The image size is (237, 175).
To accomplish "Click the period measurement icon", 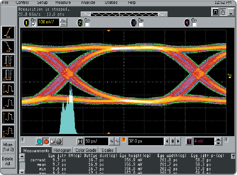I will point(8,61).
